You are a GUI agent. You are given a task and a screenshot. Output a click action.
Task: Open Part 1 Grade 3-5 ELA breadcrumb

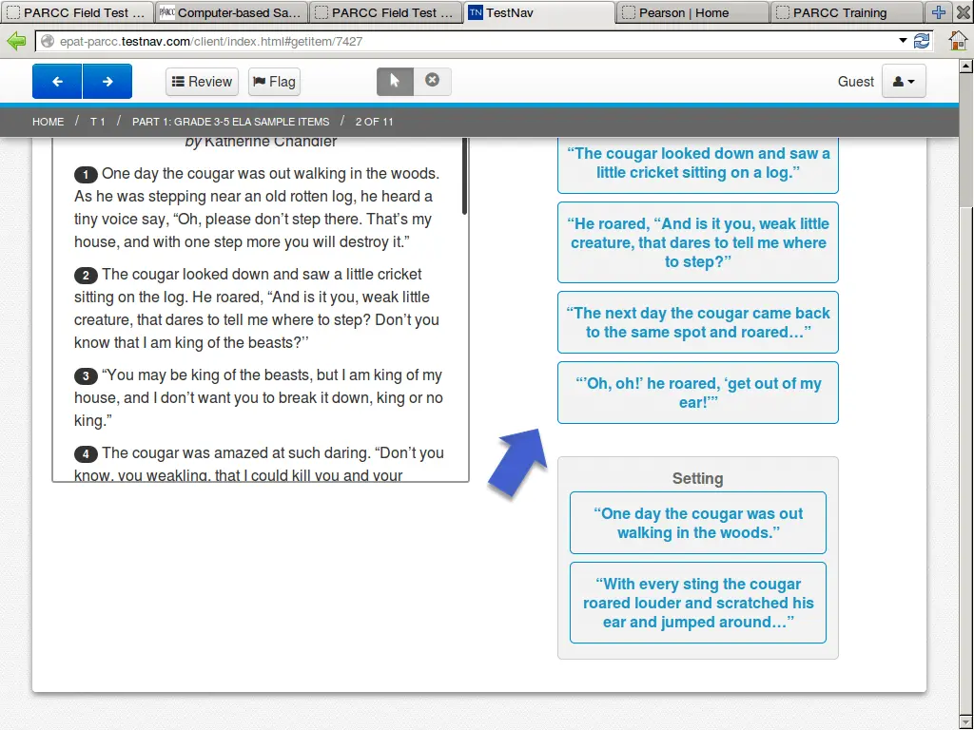point(230,122)
